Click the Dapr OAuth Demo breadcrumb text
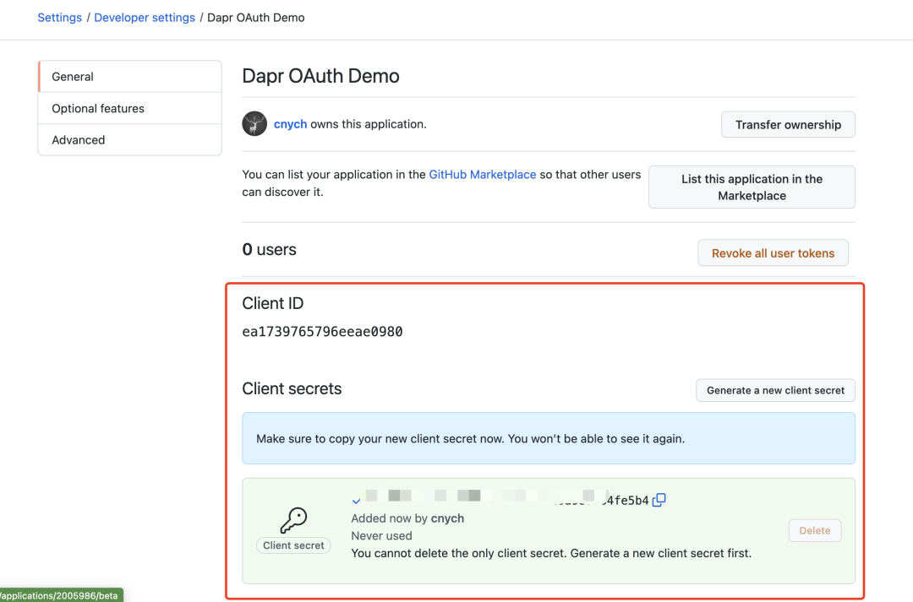This screenshot has width=913, height=602. click(255, 18)
